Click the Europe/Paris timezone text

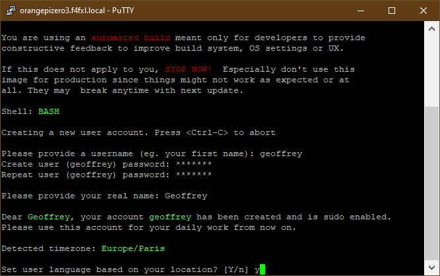pyautogui.click(x=133, y=248)
